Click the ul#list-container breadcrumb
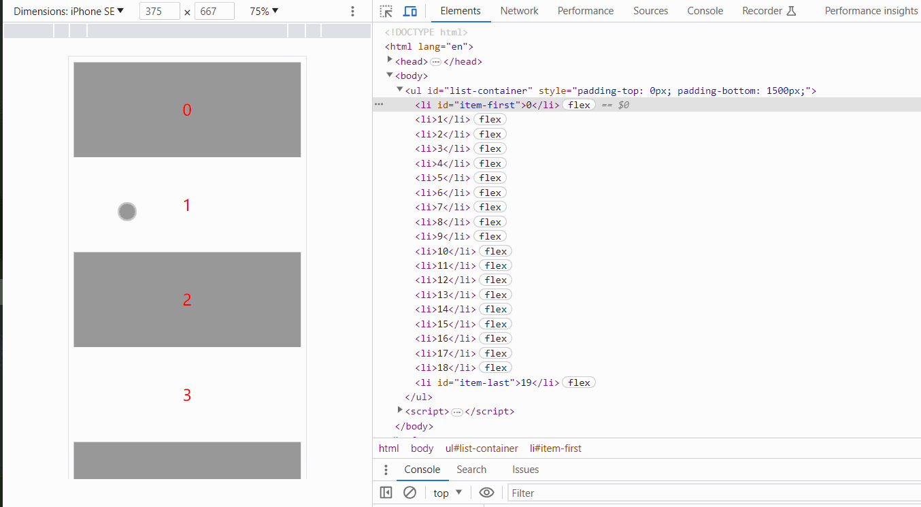 (x=482, y=448)
